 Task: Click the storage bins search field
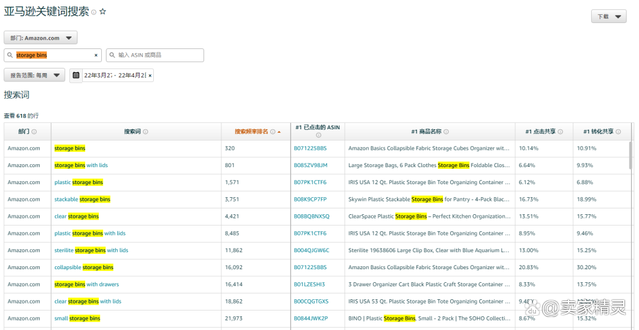[53, 55]
